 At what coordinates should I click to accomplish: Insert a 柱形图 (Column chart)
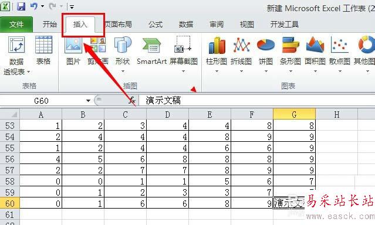pos(217,50)
